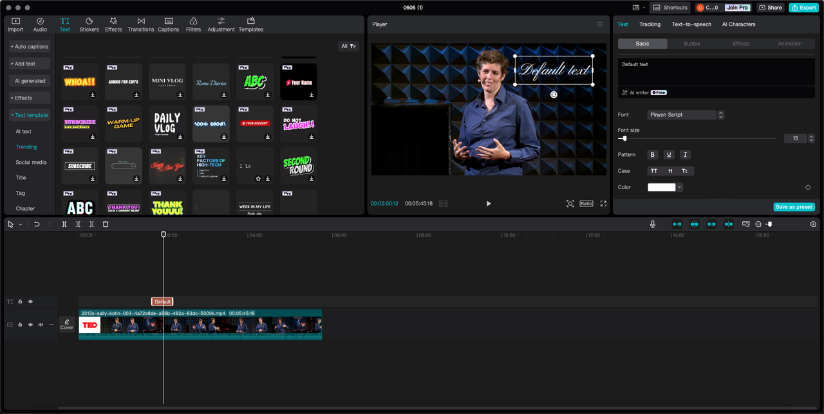Open the player fullscreen view
824x414 pixels.
point(603,204)
